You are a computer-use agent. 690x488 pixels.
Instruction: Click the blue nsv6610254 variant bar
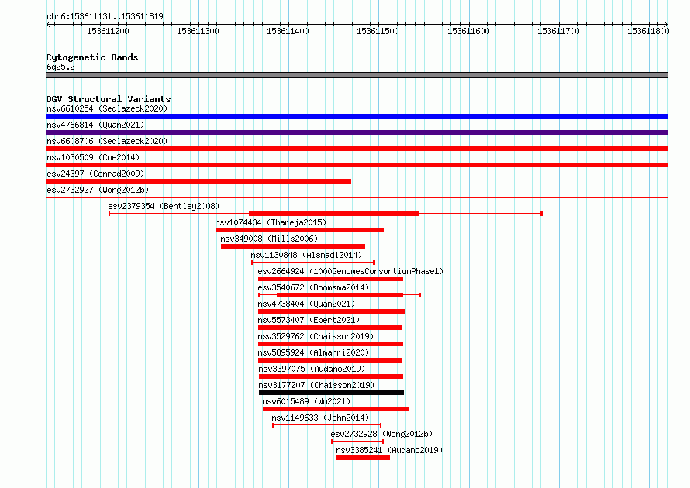point(357,116)
